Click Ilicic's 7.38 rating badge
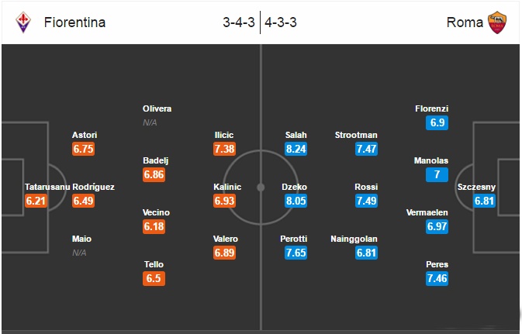 point(224,149)
